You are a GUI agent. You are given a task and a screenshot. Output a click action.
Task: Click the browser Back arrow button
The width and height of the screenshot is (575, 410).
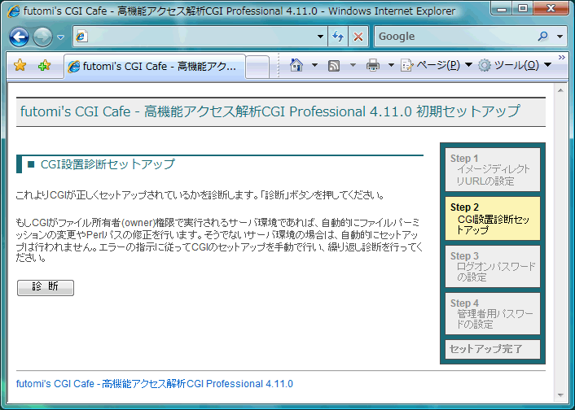coord(19,37)
